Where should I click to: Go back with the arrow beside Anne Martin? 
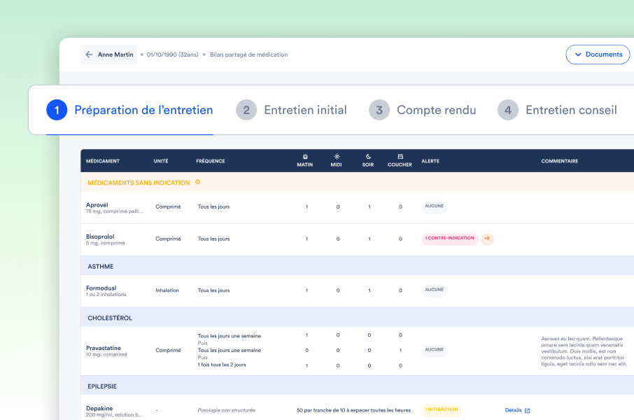[x=89, y=55]
